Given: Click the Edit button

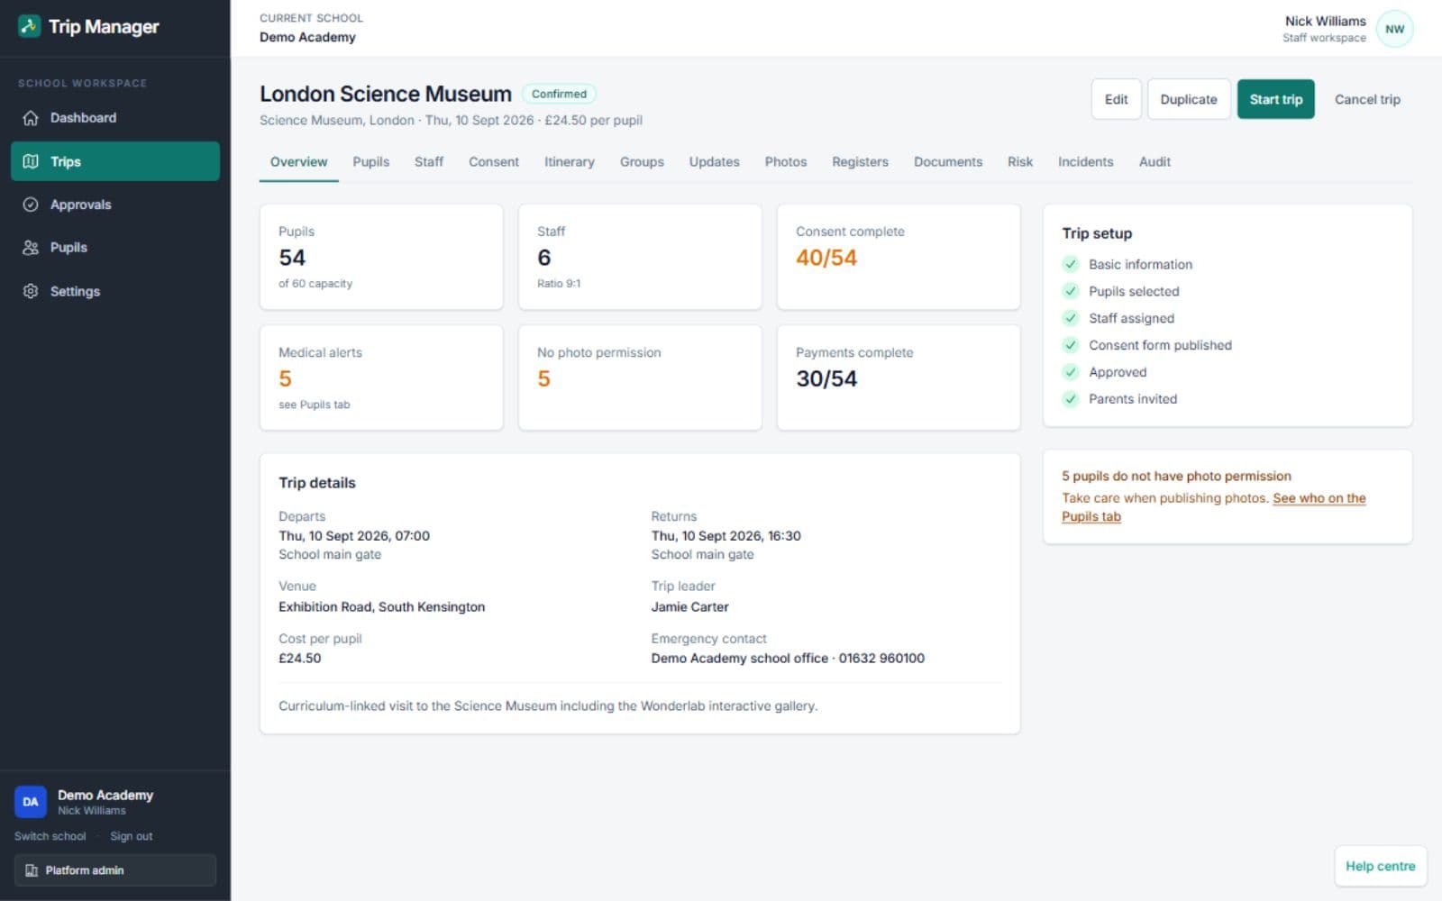Looking at the screenshot, I should (1116, 99).
